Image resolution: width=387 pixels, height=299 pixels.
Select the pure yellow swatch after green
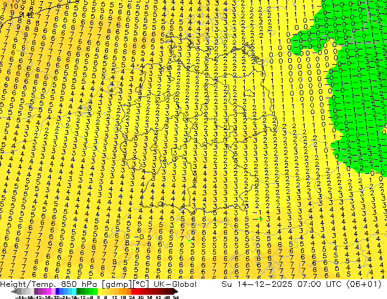click(x=99, y=291)
